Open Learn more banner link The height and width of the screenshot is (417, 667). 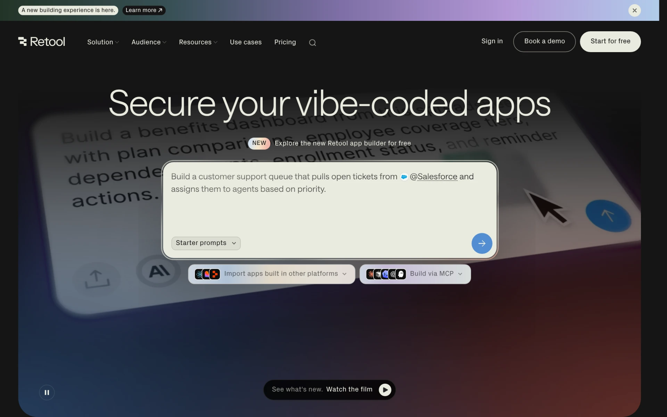coord(144,10)
